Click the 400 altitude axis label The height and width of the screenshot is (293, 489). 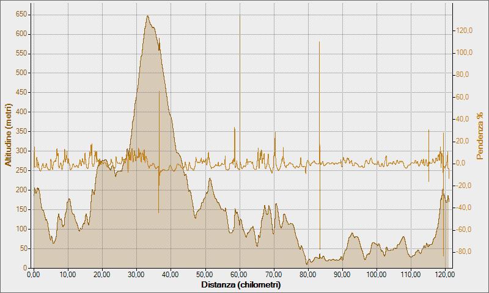click(x=21, y=112)
